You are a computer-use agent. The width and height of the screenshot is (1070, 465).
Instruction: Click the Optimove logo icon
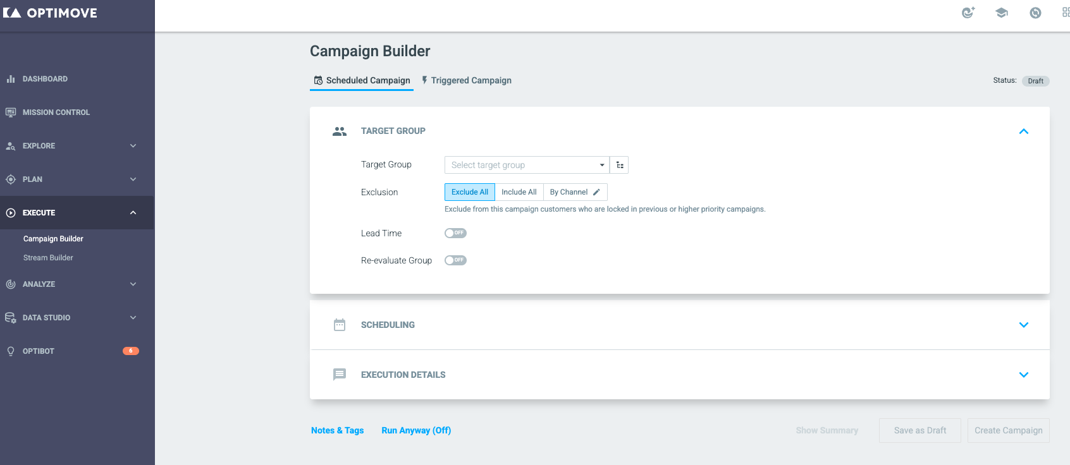[12, 13]
